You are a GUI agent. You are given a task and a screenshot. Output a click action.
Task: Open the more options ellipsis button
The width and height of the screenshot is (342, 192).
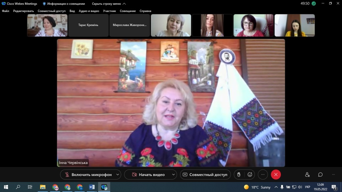pyautogui.click(x=263, y=174)
